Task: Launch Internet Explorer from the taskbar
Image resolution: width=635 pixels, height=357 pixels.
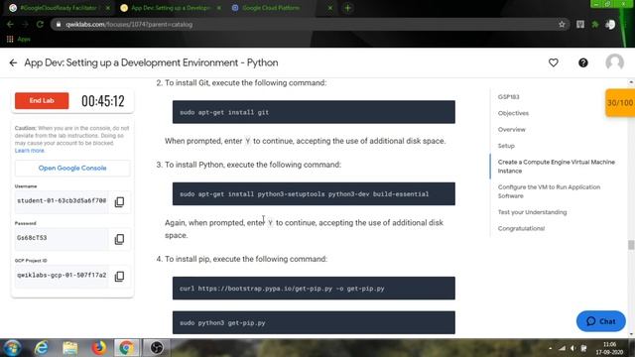Action: coord(42,348)
